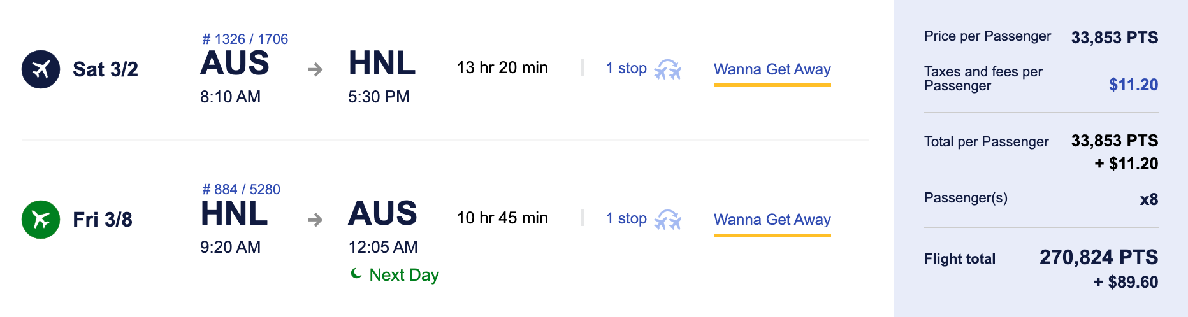
Task: Click the arrow between AUS and HNL
Action: tap(315, 69)
